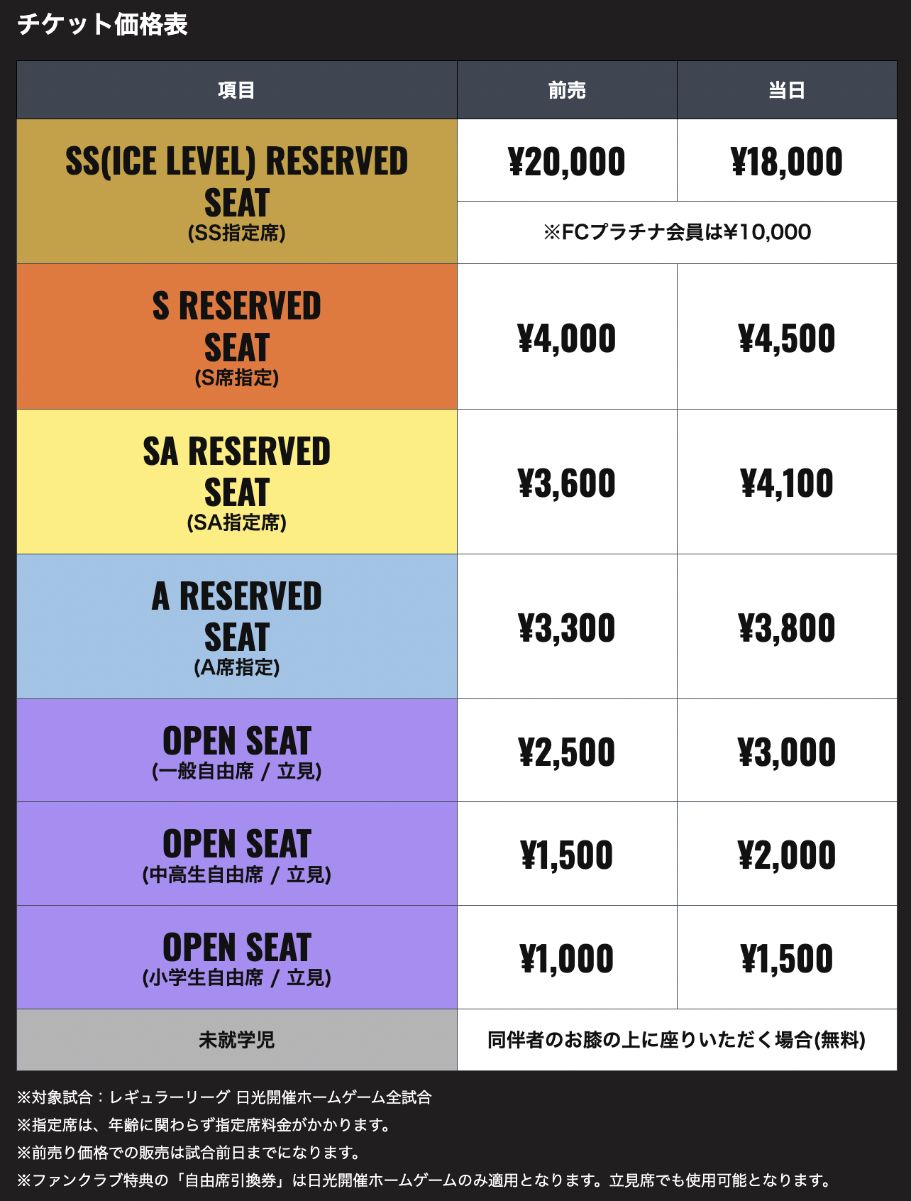The height and width of the screenshot is (1201, 911).
Task: Click the ¥2,500 open seat advance price
Action: click(567, 752)
